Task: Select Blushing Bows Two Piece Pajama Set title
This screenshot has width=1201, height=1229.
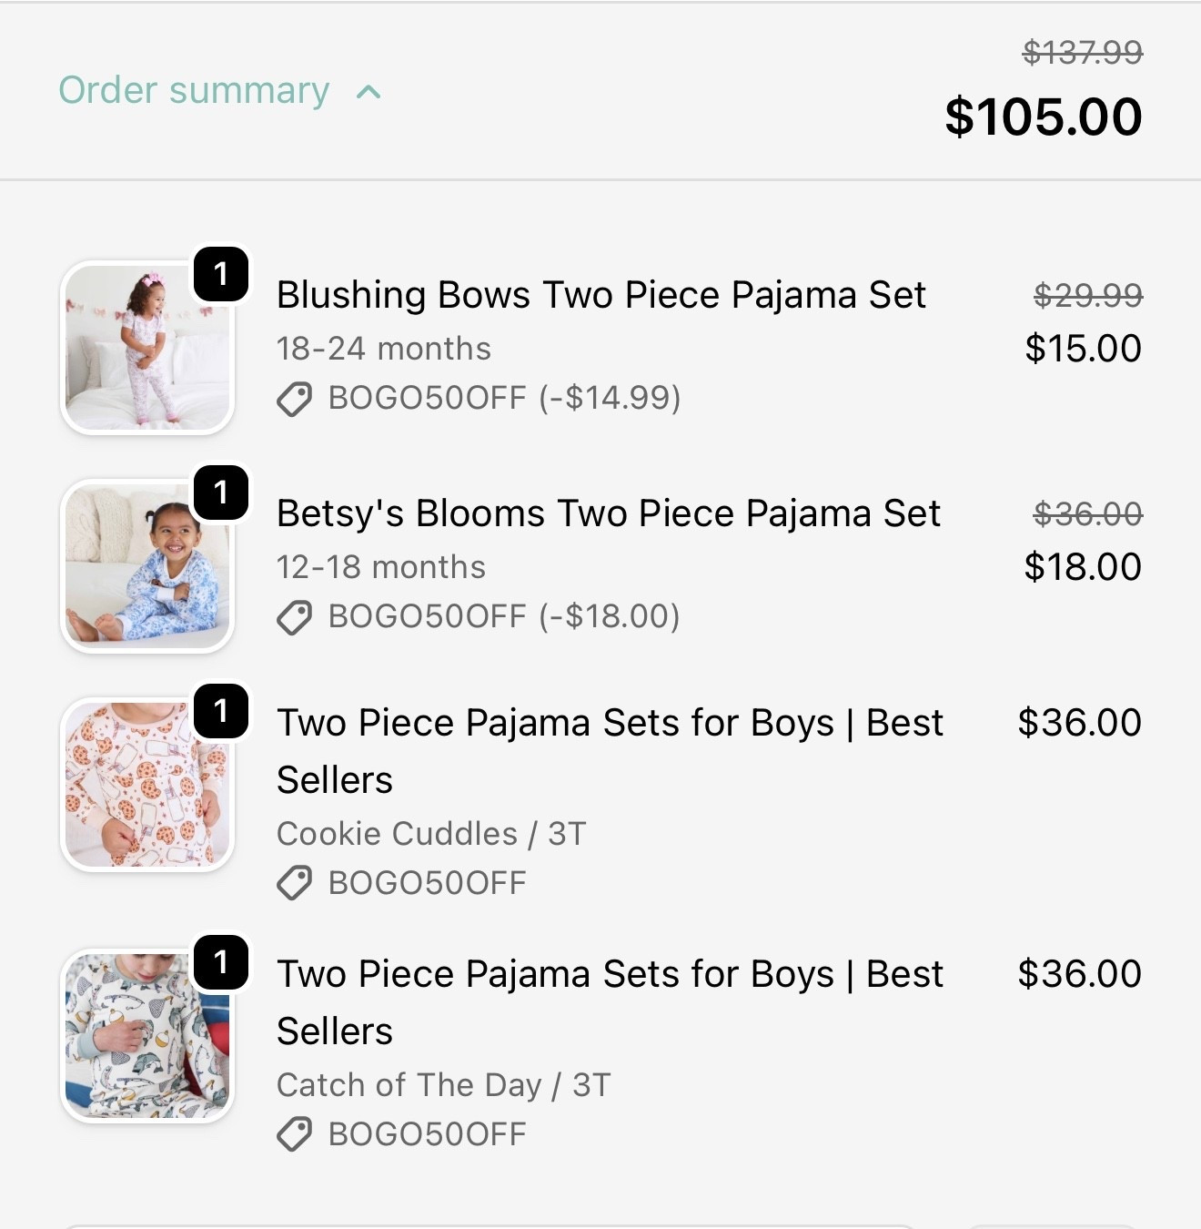Action: click(600, 295)
